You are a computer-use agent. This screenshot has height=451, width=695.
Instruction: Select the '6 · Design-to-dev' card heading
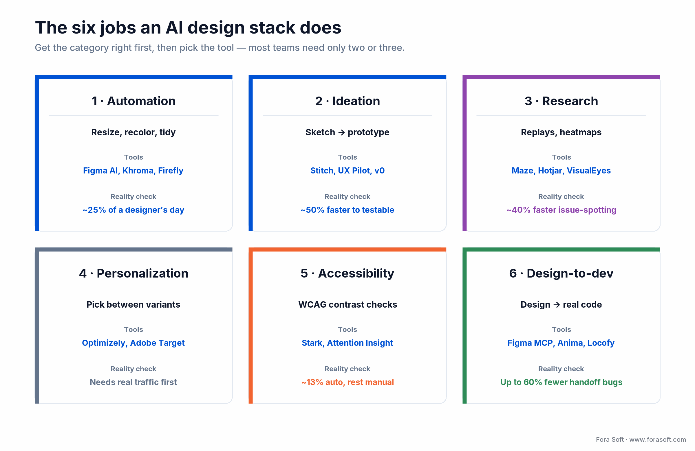point(561,273)
